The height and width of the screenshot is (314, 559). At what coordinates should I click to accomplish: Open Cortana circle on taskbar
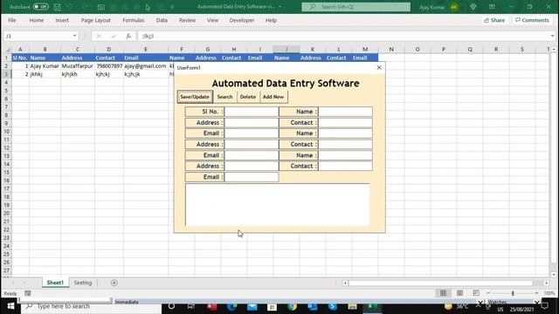click(x=171, y=306)
